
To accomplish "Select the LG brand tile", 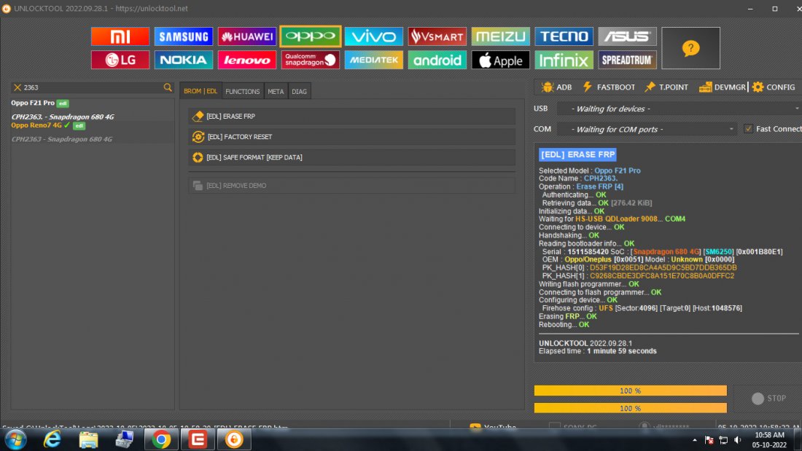I will point(120,60).
